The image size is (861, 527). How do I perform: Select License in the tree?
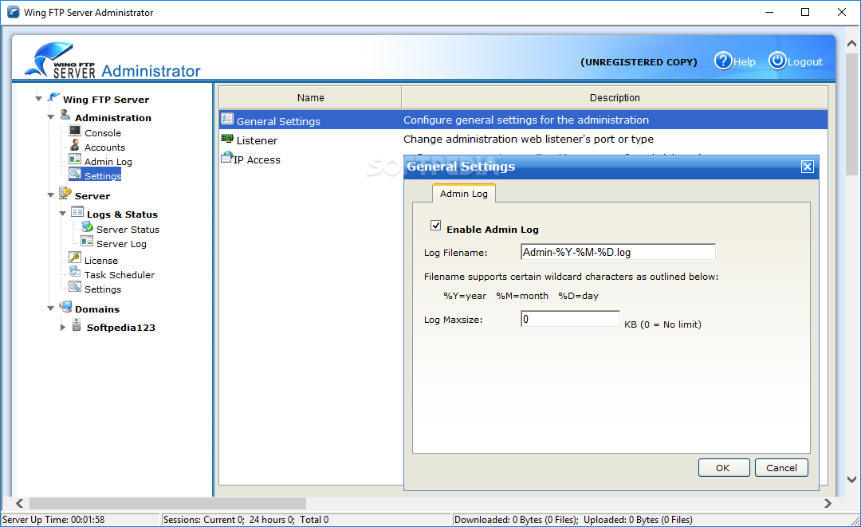(101, 260)
